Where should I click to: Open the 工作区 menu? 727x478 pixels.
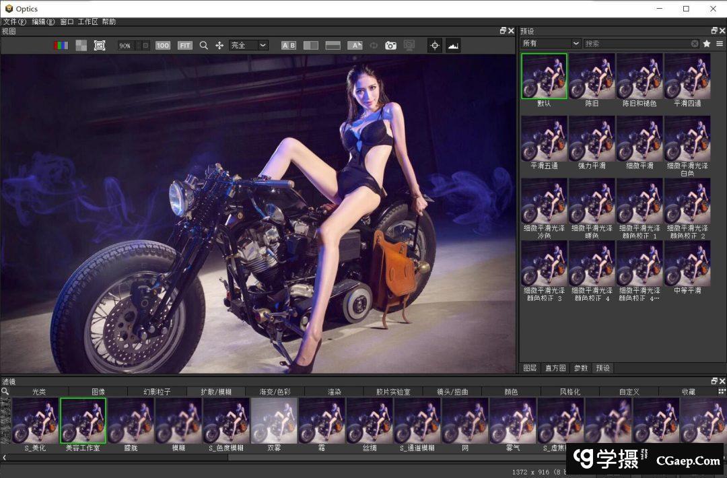click(x=88, y=22)
